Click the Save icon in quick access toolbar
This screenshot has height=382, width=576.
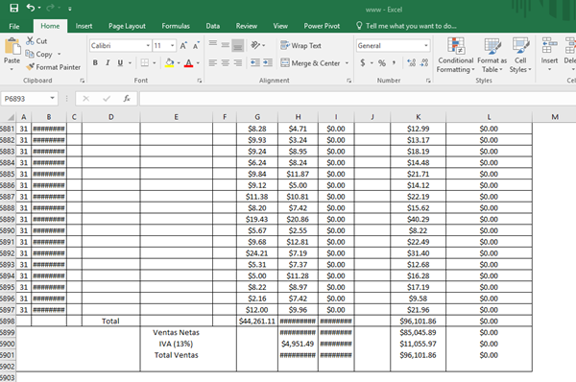pyautogui.click(x=14, y=8)
